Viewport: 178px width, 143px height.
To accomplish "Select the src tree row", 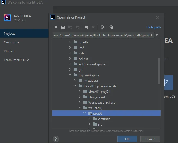I will pyautogui.click(x=106, y=124).
